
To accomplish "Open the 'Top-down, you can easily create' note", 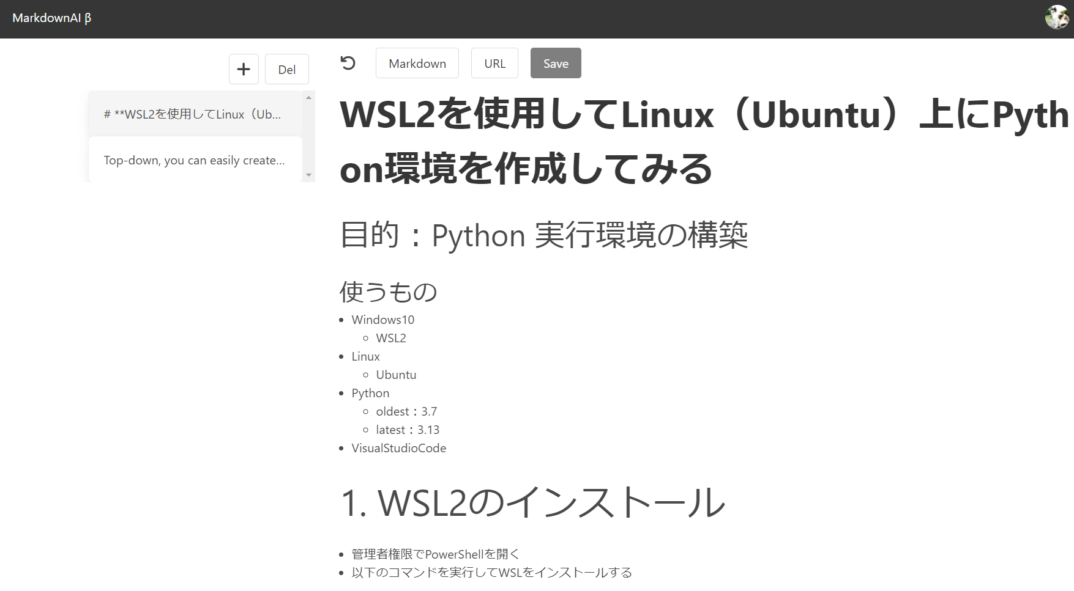I will pyautogui.click(x=194, y=160).
